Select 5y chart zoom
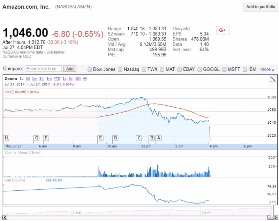The image size is (279, 221). point(71,78)
